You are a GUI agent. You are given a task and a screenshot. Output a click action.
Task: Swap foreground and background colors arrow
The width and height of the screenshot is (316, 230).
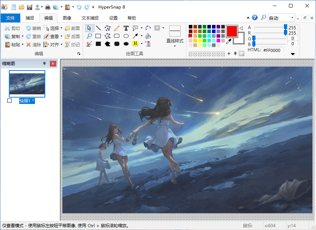(241, 28)
